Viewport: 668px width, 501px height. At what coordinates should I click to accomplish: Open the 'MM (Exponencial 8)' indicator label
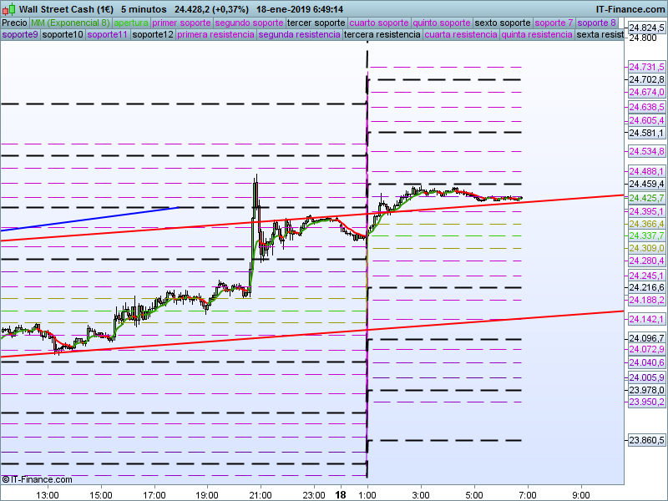tap(70, 23)
